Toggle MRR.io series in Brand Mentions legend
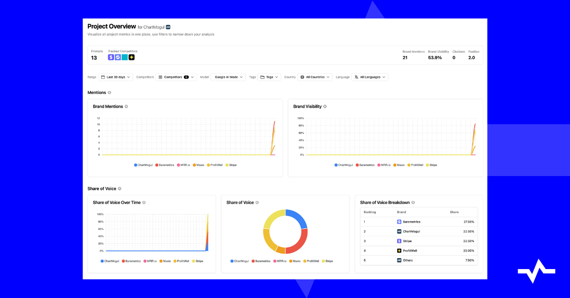Image resolution: width=570 pixels, height=298 pixels. point(184,165)
